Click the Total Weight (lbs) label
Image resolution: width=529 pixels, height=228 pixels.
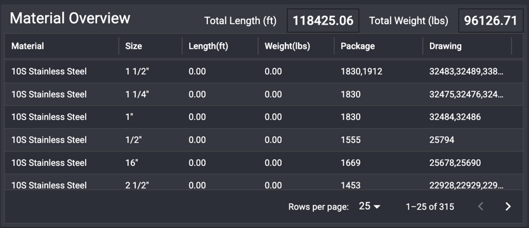[x=409, y=21]
